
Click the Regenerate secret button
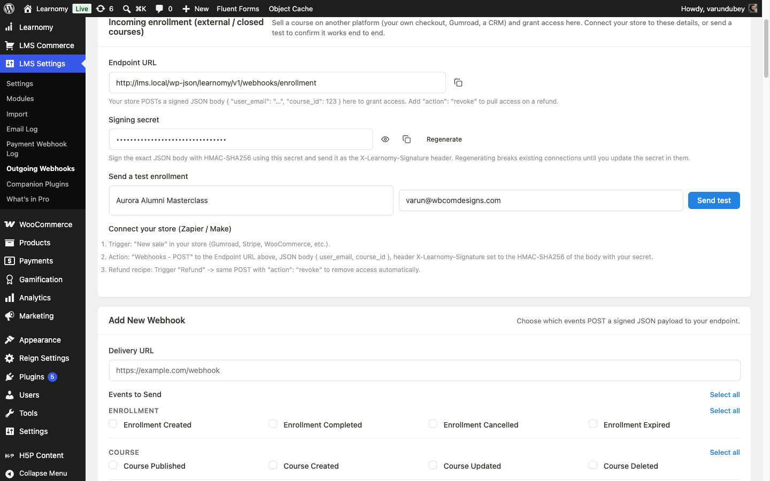coord(444,139)
